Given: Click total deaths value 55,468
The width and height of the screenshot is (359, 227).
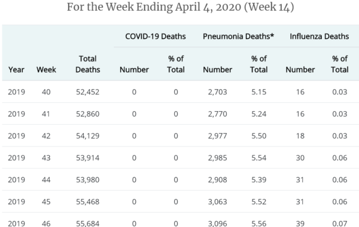Looking at the screenshot, I should click(88, 202).
